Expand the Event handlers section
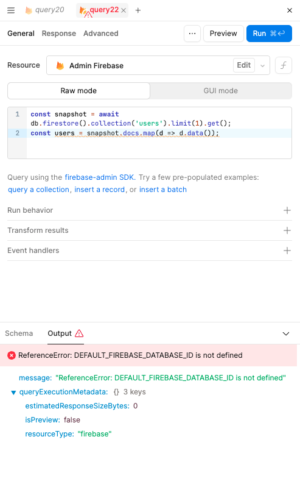Image resolution: width=300 pixels, height=484 pixels. point(149,251)
